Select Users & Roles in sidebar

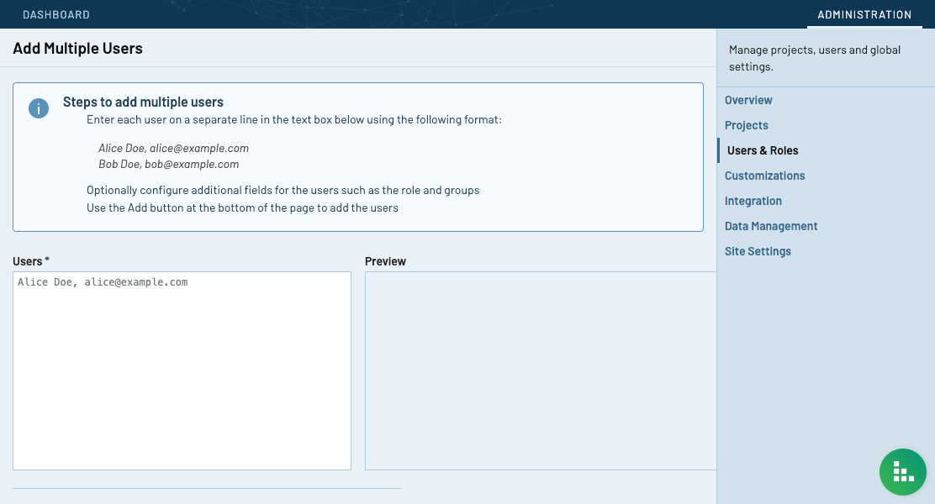tap(762, 150)
